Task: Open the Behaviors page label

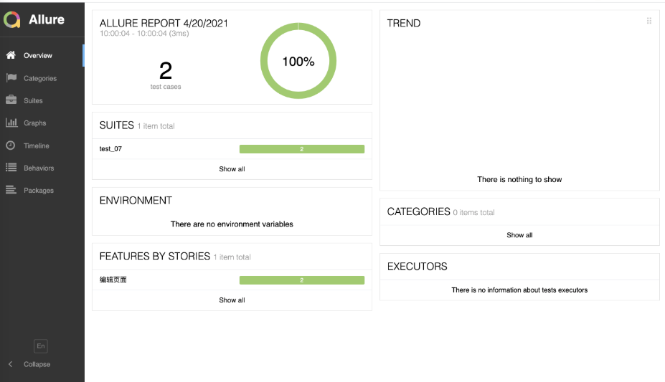Action: click(x=39, y=168)
